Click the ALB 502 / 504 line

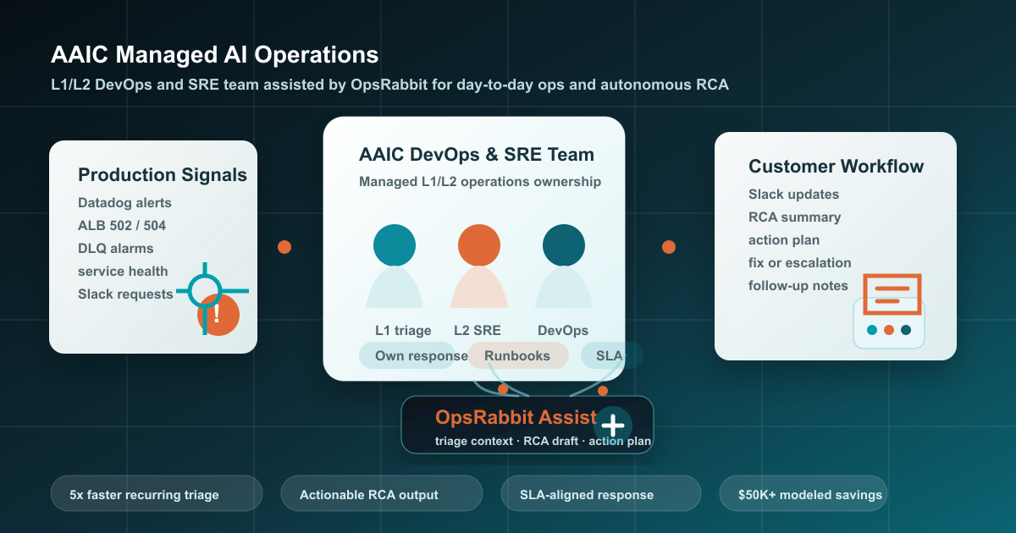tap(122, 226)
